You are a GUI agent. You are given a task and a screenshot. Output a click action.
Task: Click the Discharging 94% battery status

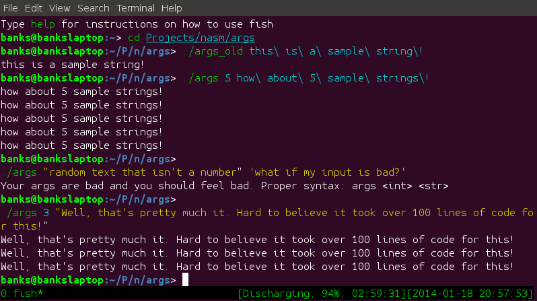(322, 294)
